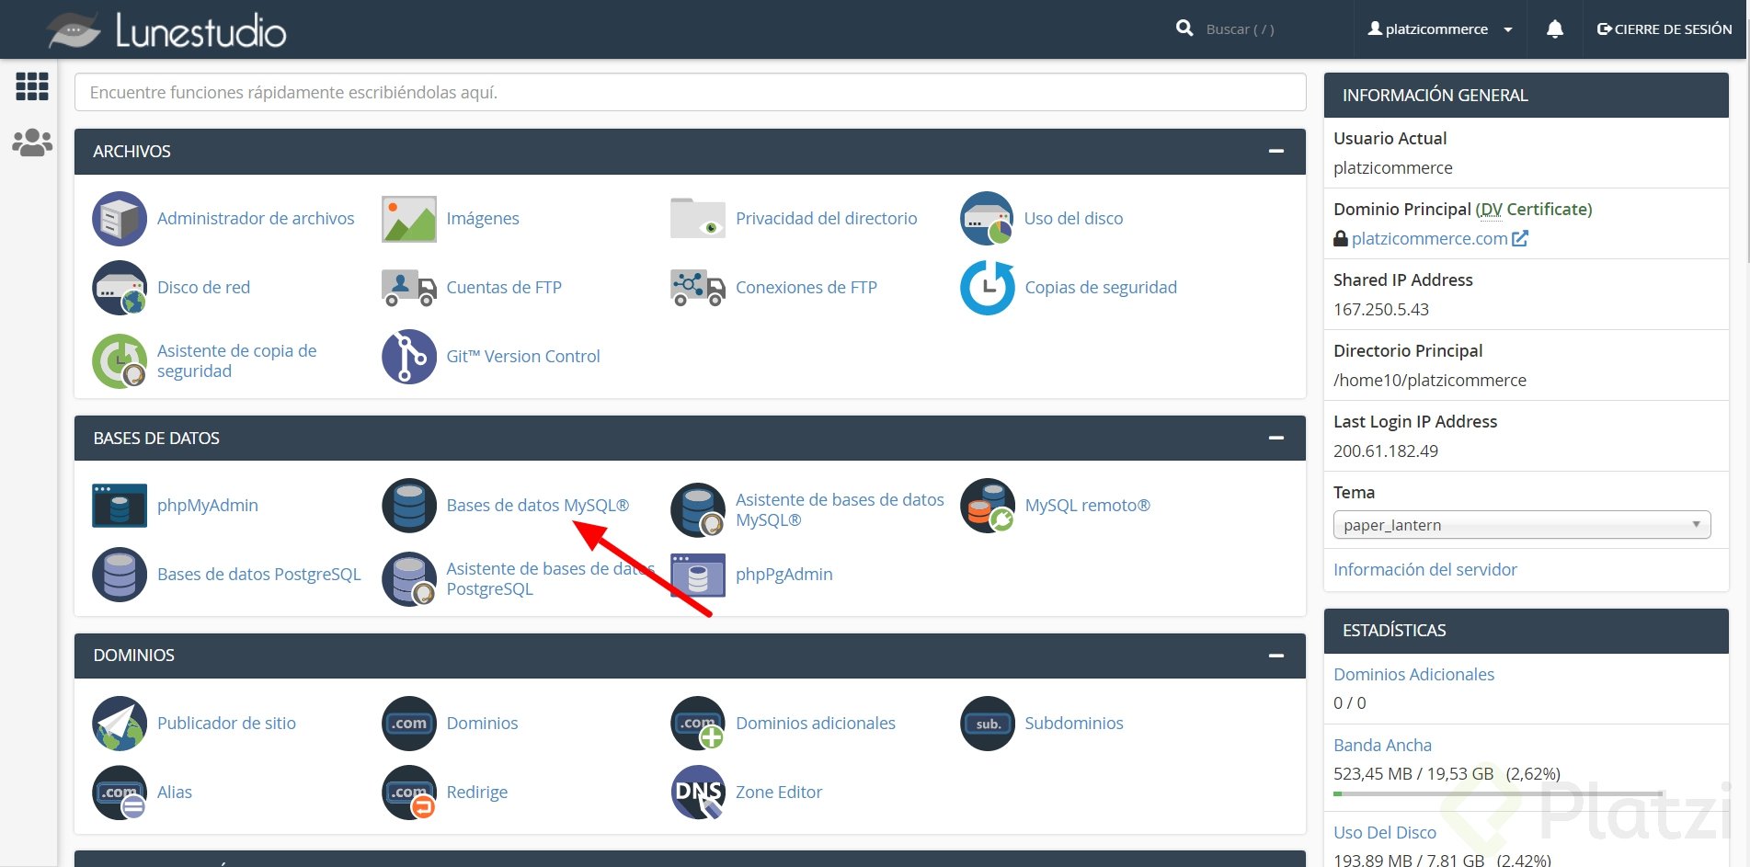The width and height of the screenshot is (1750, 867).
Task: Open the user manager sidebar icon
Action: (32, 143)
